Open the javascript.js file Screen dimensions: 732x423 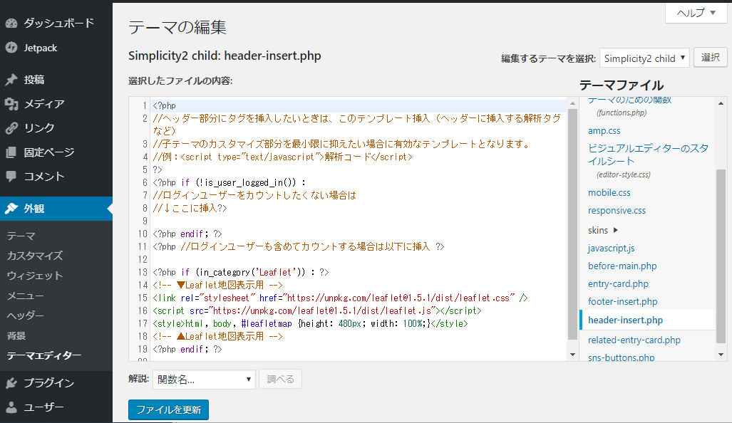pyautogui.click(x=611, y=248)
